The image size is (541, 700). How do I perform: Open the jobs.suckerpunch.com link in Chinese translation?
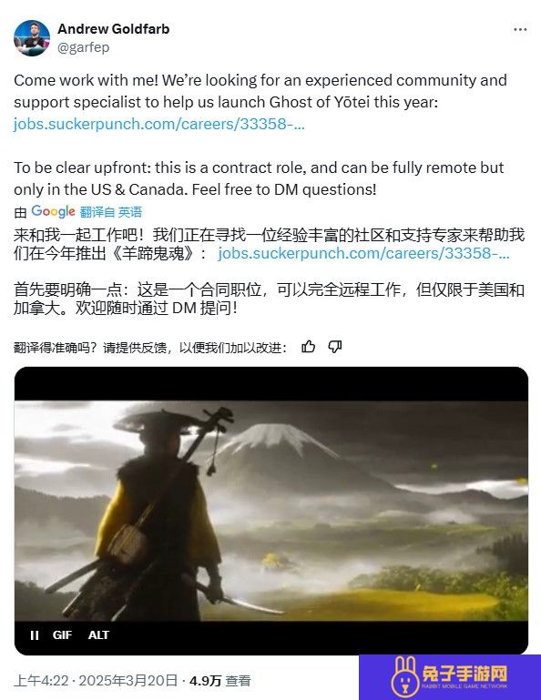[363, 253]
